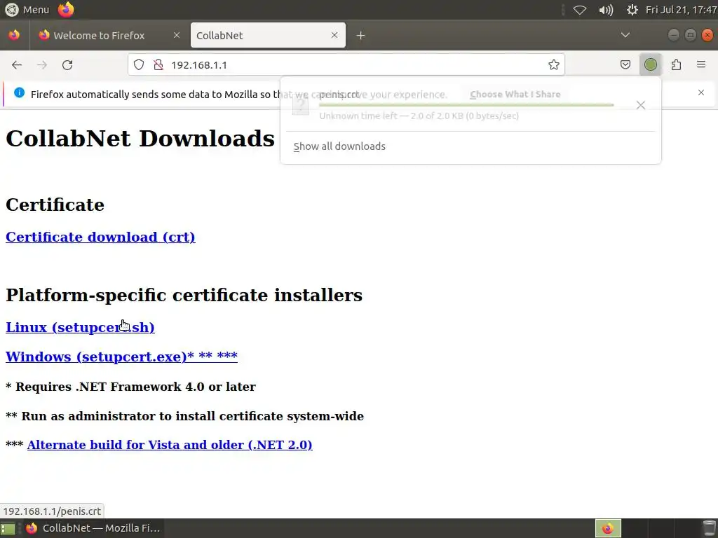Screen dimensions: 718x538
Task: Open the power session indicator
Action: 632,10
